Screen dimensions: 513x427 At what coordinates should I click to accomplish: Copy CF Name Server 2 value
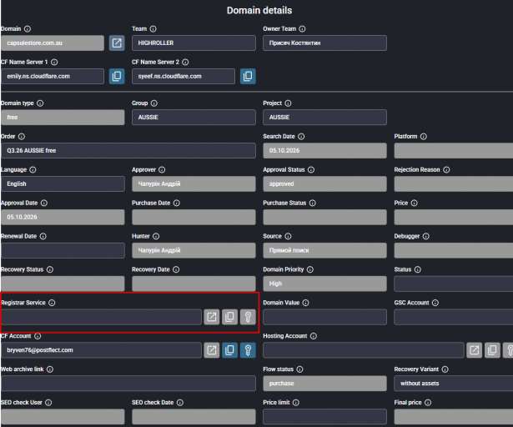point(248,76)
